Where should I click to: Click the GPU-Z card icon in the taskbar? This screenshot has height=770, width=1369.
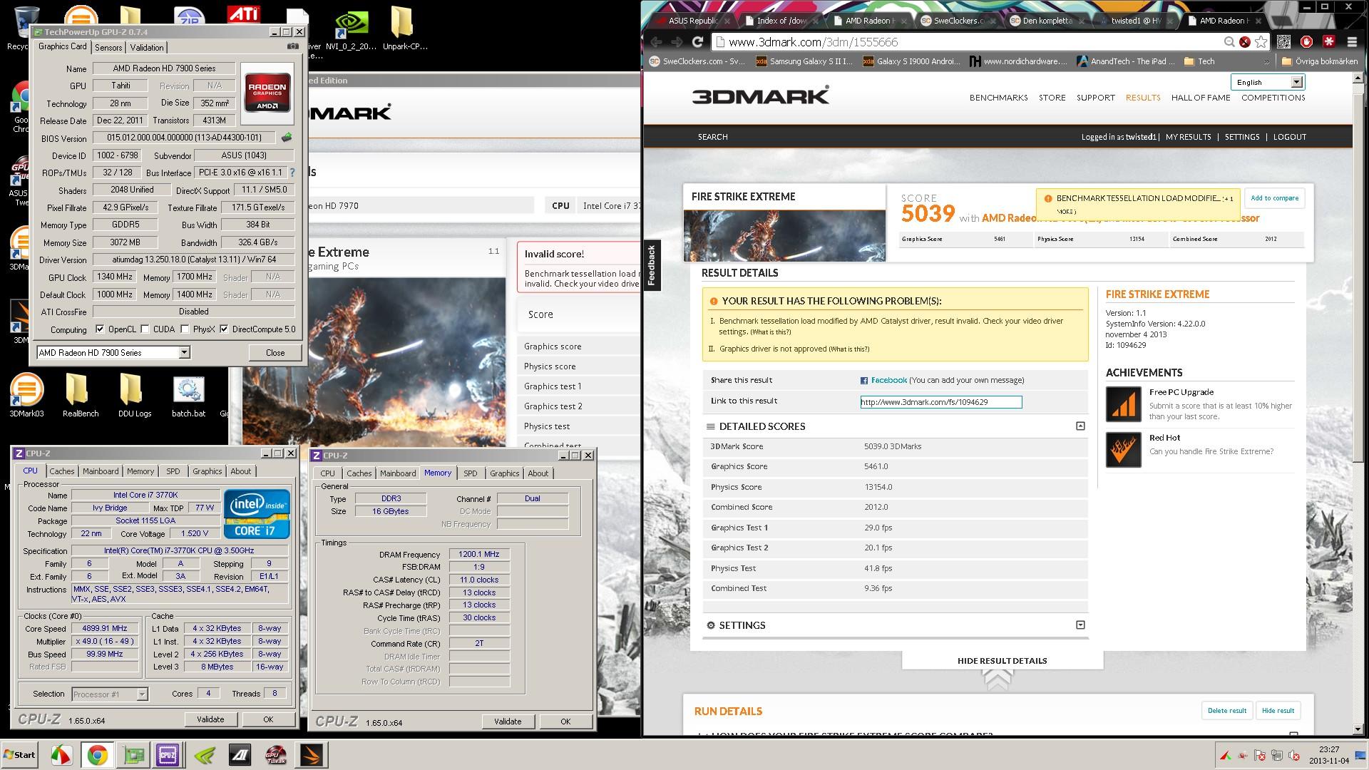[133, 755]
